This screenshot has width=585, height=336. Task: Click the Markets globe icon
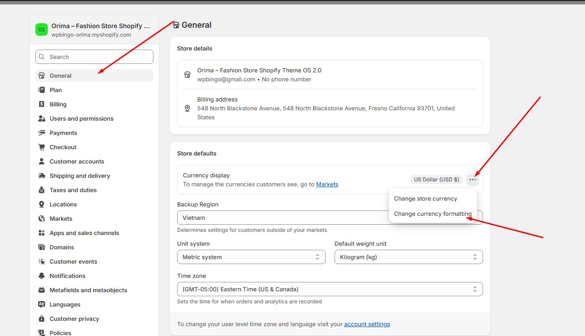pos(42,218)
